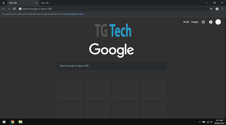The width and height of the screenshot is (226, 125).
Task: Close the Chrome window
Action: pyautogui.click(x=222, y=3)
